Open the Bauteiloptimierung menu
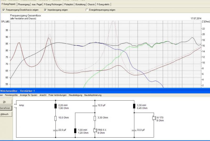Image resolution: width=210 pixels, height=141 pixels. coord(93,95)
